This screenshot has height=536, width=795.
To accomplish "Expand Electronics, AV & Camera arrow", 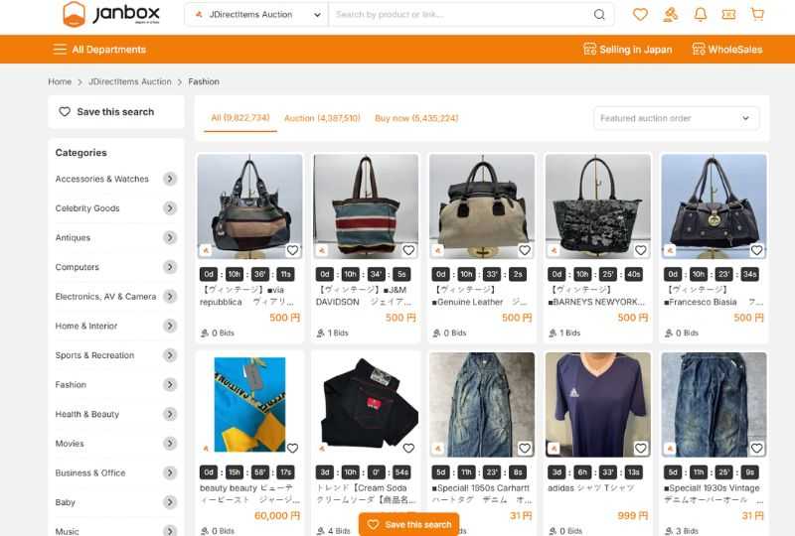I will coord(170,297).
